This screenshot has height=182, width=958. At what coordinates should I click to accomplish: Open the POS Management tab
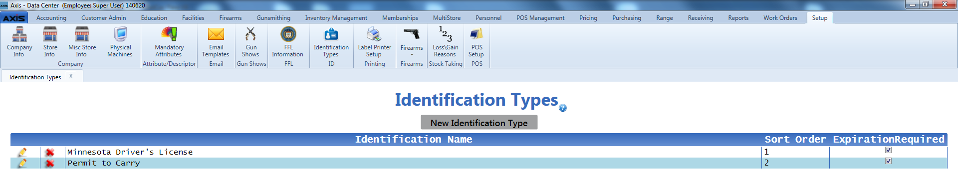(x=540, y=18)
